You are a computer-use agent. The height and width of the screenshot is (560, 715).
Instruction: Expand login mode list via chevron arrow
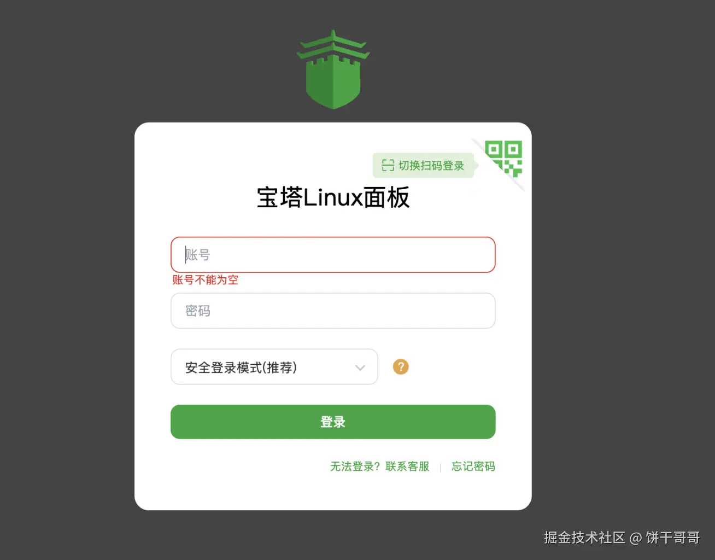point(360,367)
